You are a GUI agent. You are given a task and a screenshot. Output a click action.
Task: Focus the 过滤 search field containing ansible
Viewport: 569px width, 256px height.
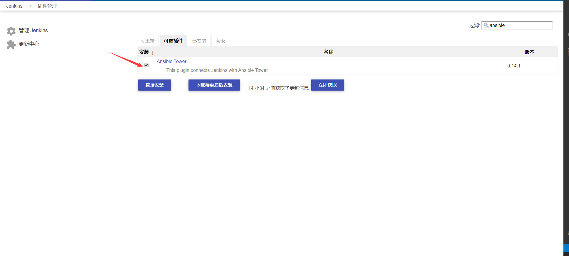point(520,25)
